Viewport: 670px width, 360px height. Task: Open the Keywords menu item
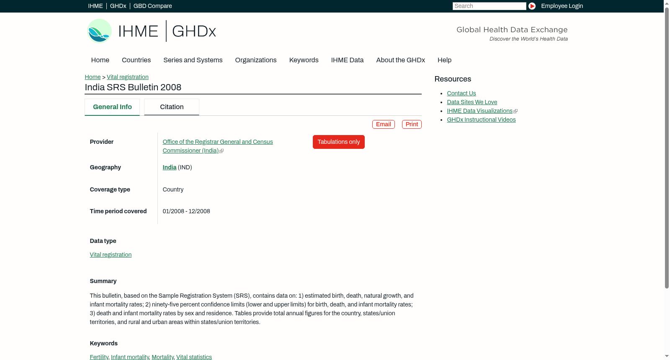(304, 60)
